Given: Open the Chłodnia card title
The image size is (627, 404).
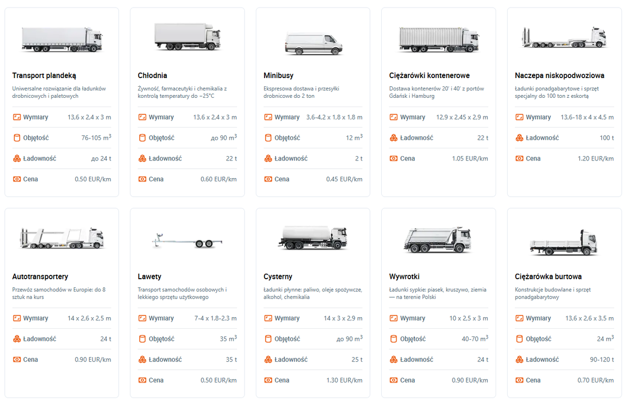Looking at the screenshot, I should (152, 75).
